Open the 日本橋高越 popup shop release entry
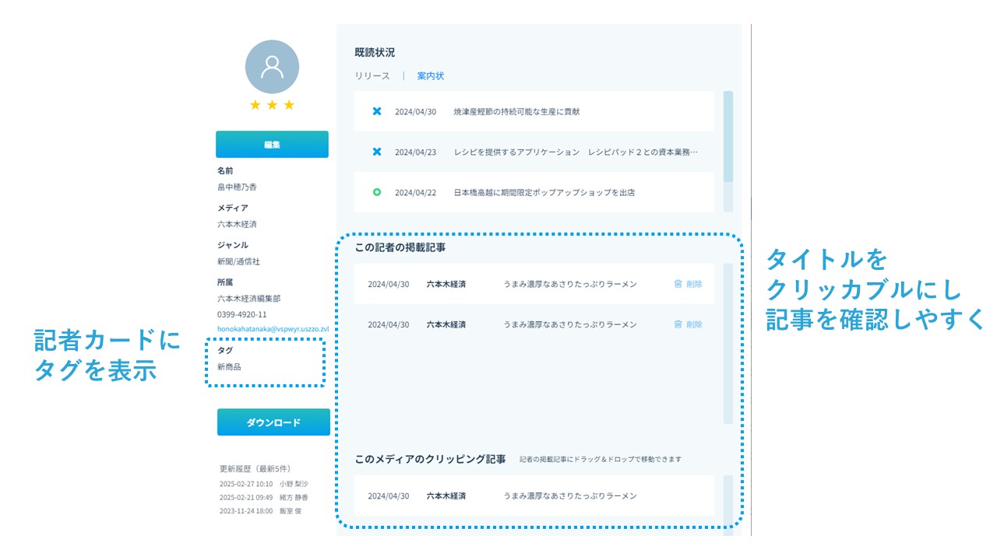 (544, 192)
